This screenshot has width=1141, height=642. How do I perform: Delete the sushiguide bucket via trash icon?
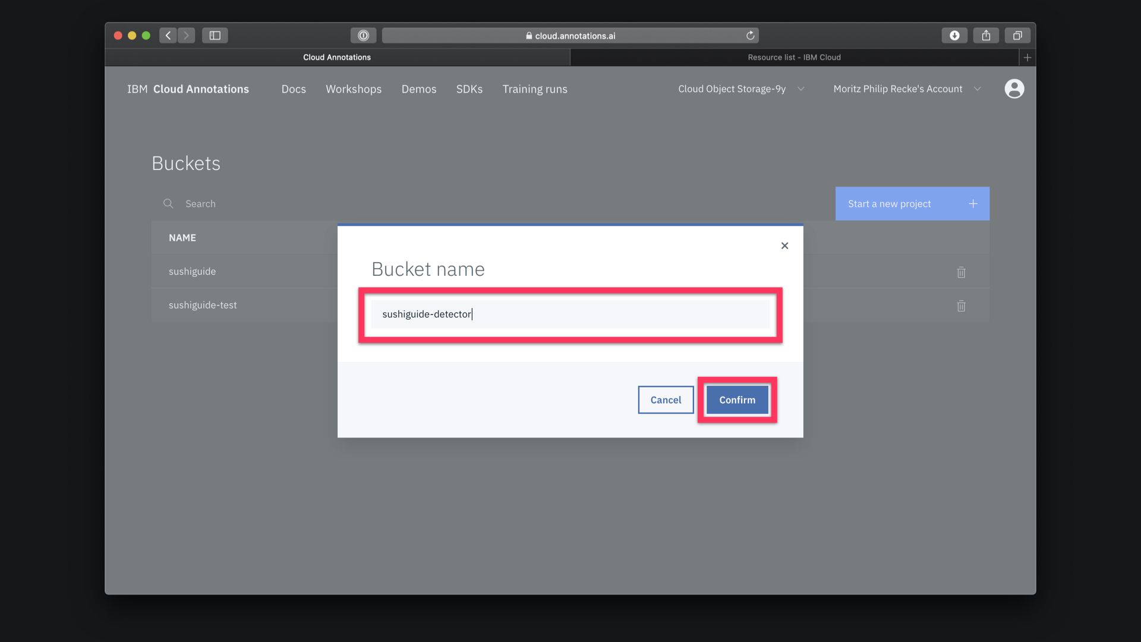coord(961,272)
